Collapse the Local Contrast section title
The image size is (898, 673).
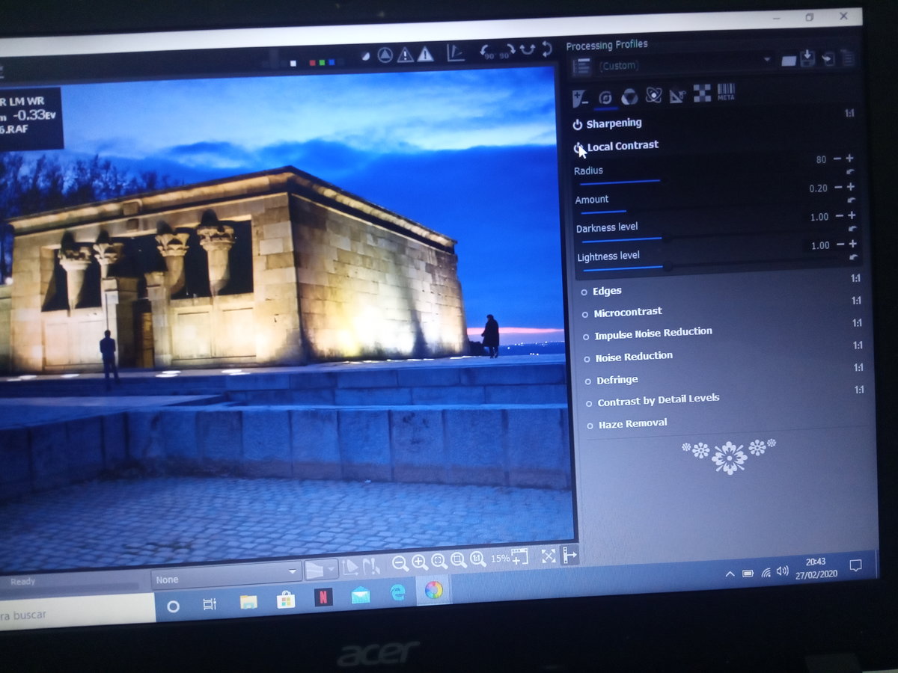coord(623,146)
